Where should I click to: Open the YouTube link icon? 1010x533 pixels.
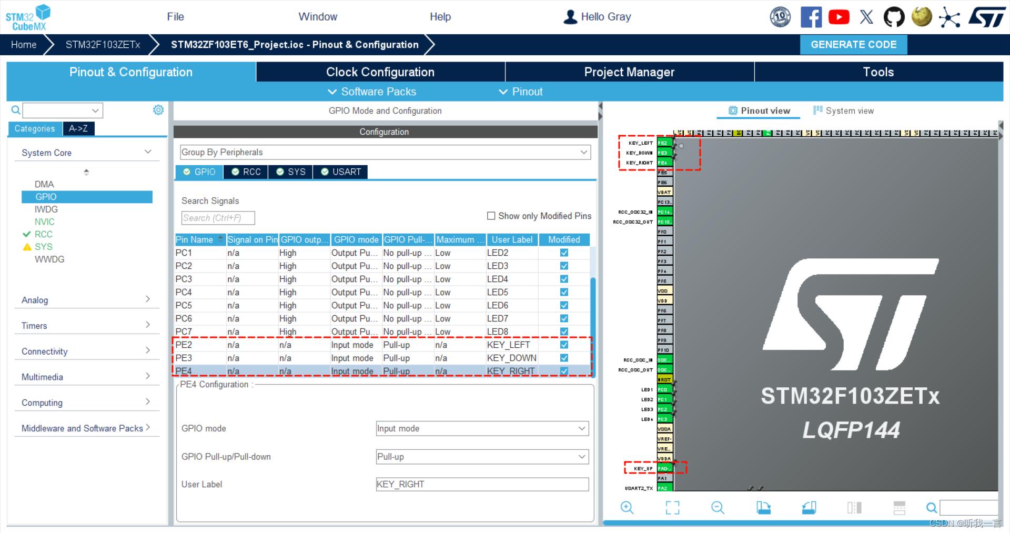[x=839, y=17]
